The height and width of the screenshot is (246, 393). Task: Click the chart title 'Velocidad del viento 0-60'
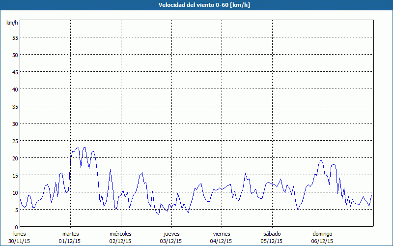(x=196, y=5)
